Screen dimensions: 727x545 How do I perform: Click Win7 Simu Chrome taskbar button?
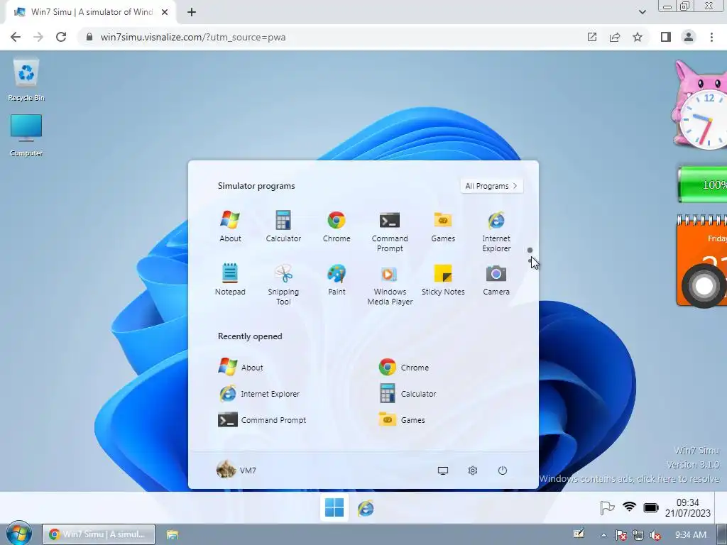99,534
